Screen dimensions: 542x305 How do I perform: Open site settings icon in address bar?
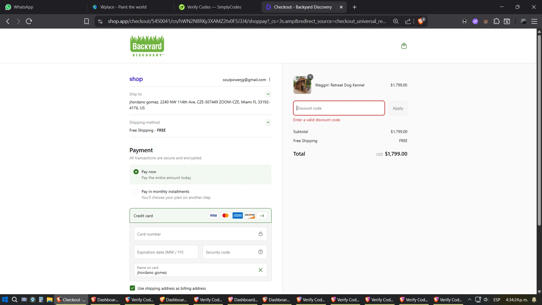point(100,21)
